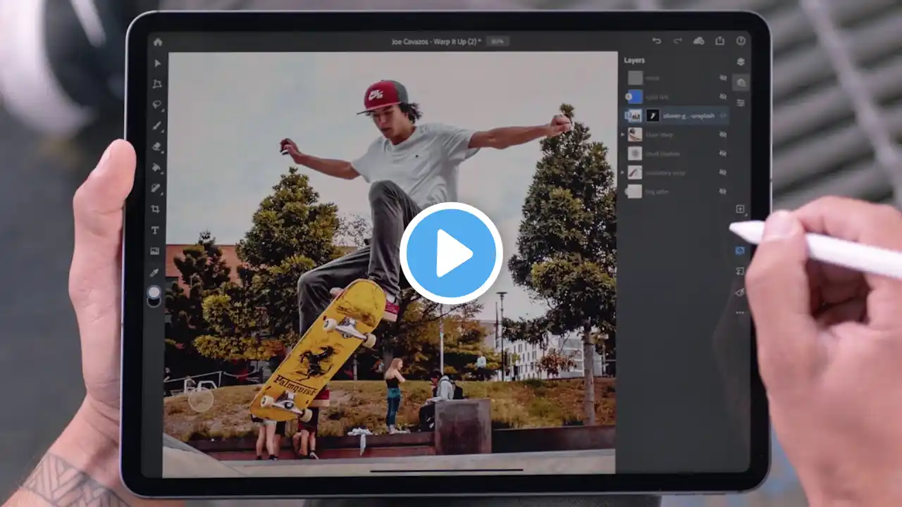Select the Paint Bucket fill tool

157,168
